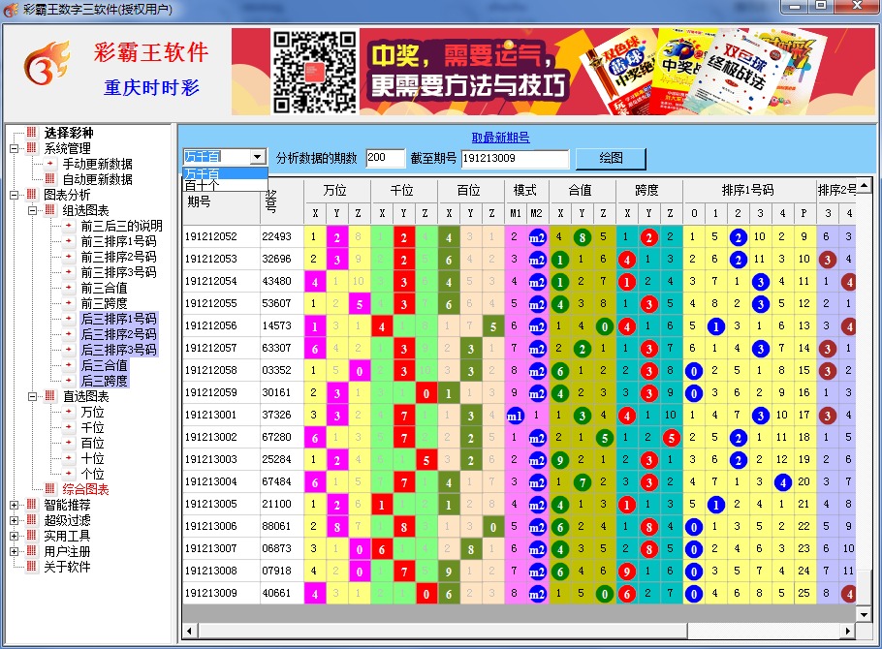
Task: Expand the 超级过滤 tree node
Action: (15, 520)
